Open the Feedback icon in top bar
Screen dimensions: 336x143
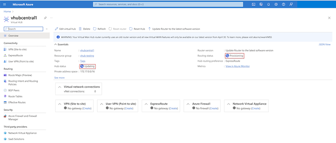(x=291, y=4)
